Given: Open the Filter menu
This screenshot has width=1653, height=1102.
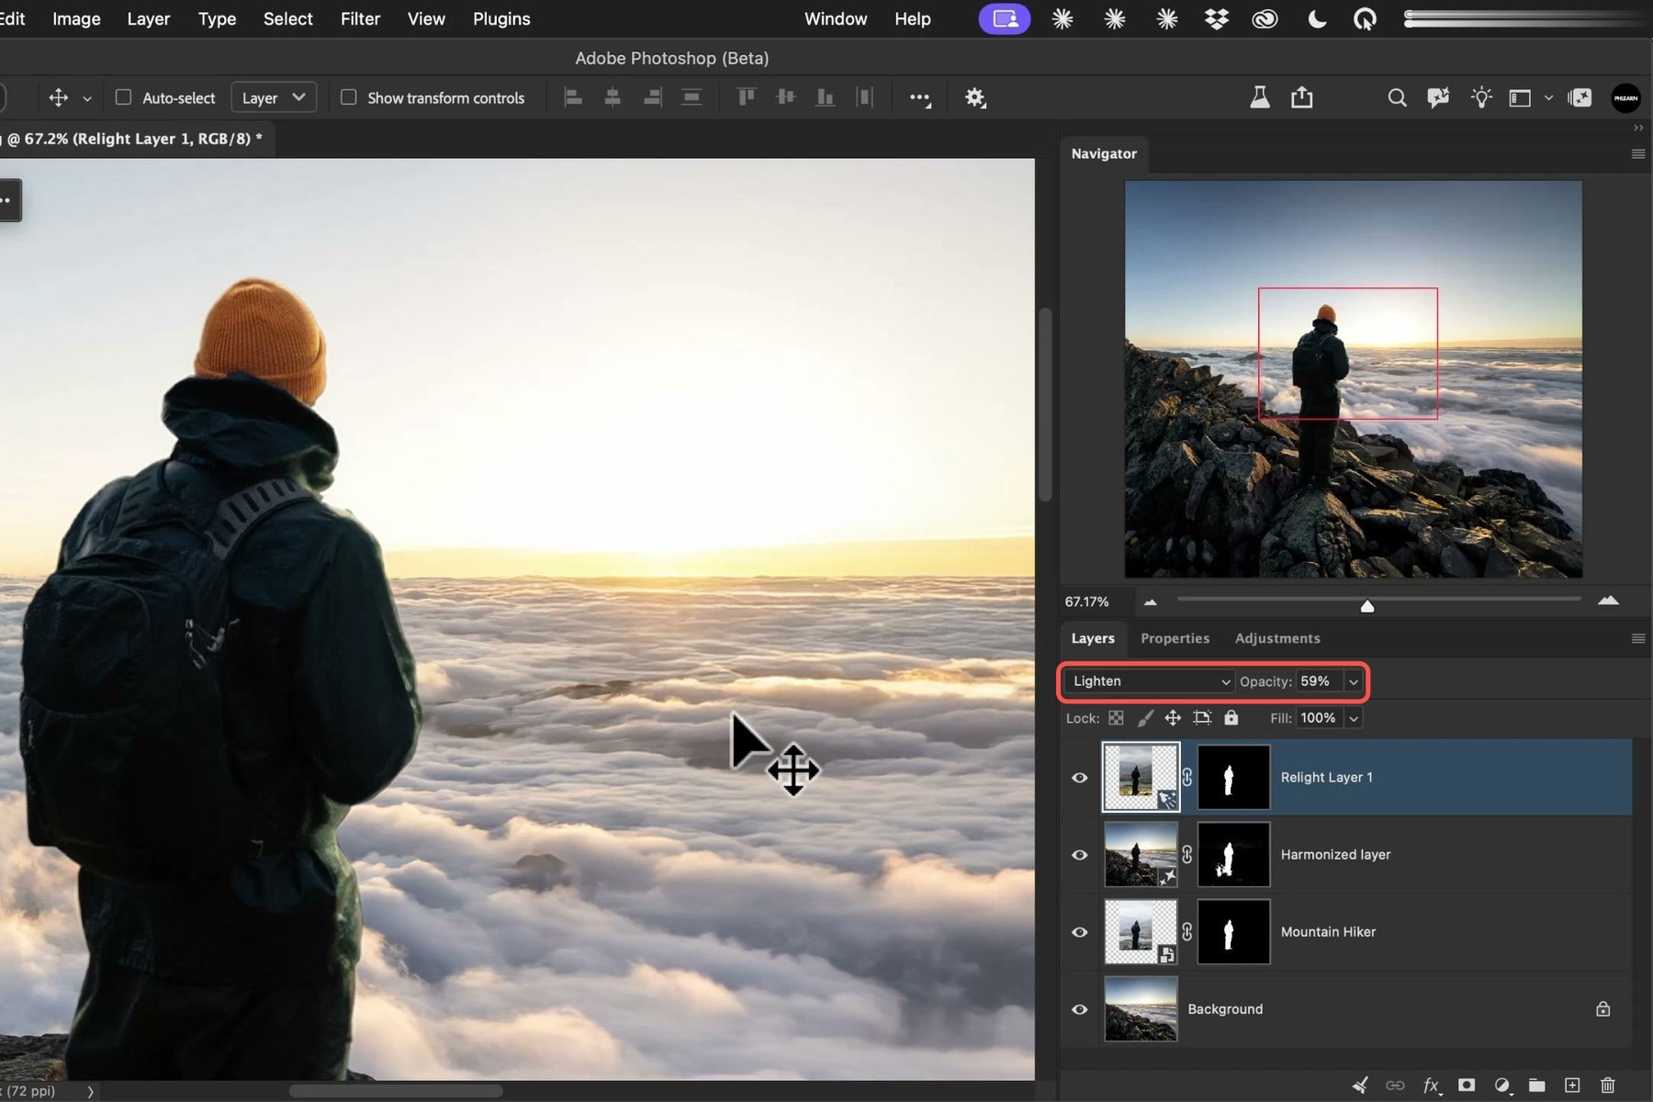Looking at the screenshot, I should [360, 18].
